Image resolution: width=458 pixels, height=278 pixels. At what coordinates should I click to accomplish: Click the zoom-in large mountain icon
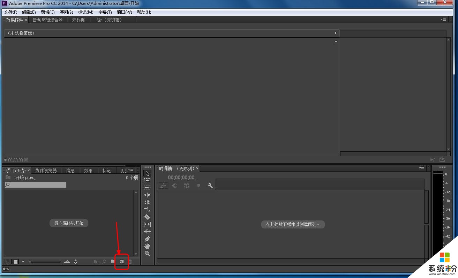(67, 262)
